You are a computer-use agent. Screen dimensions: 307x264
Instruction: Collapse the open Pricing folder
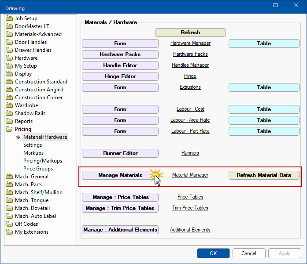pos(10,129)
